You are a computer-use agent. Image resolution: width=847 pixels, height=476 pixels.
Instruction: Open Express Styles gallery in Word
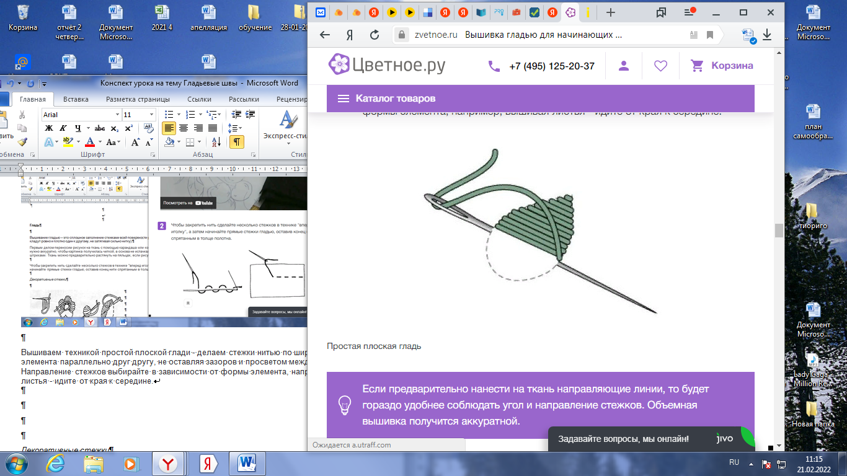click(286, 127)
